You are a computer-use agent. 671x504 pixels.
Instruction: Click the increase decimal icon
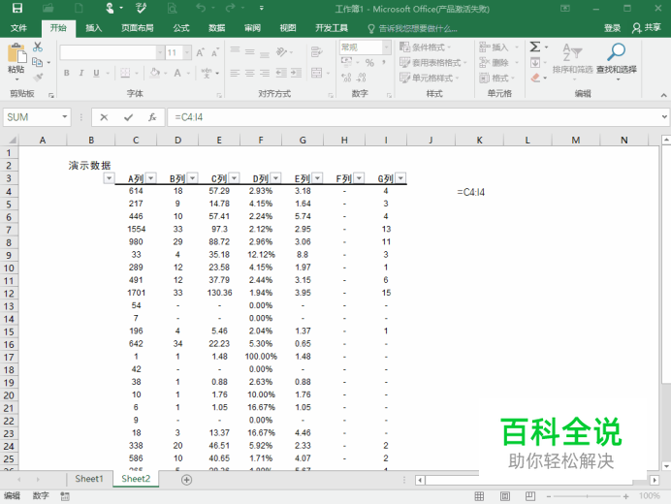point(346,78)
